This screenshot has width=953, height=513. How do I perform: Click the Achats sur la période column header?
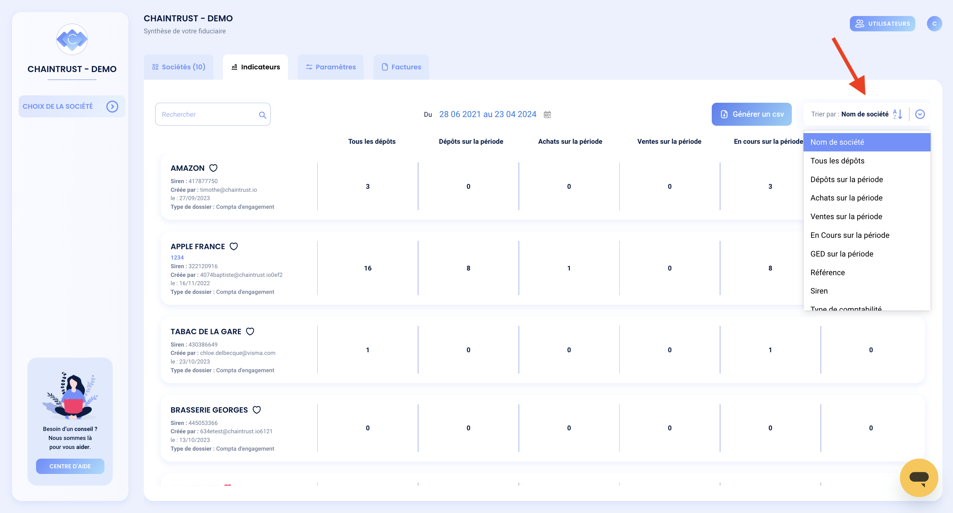[570, 141]
